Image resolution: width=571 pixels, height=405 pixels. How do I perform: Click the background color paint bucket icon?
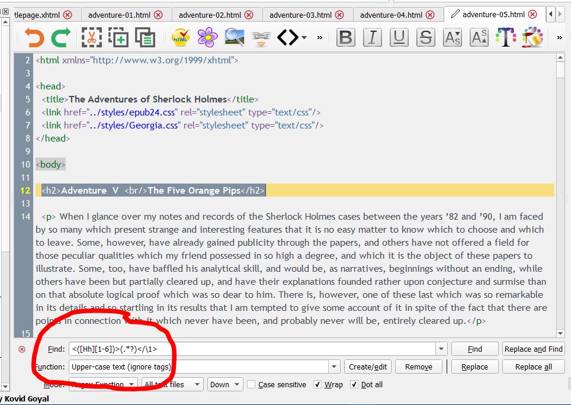coord(532,37)
